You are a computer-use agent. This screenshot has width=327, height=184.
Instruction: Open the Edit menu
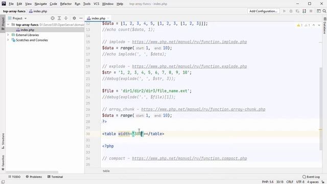tap(19, 4)
